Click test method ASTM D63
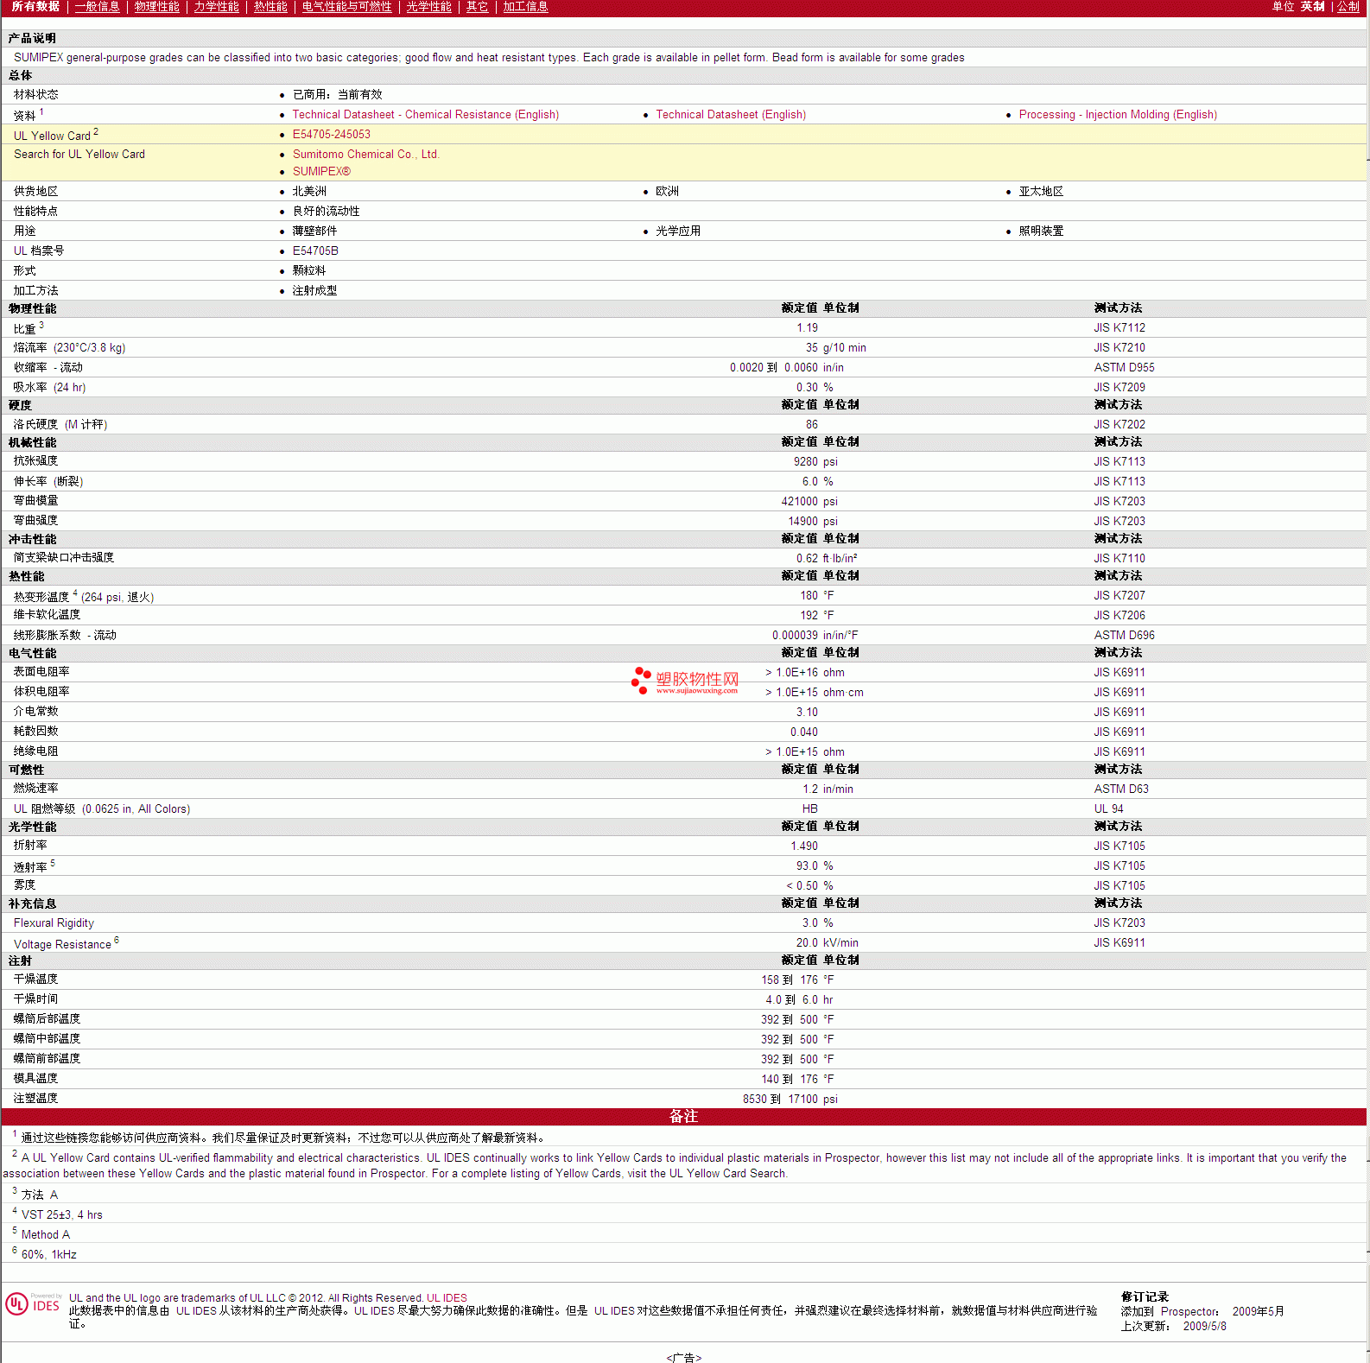Viewport: 1370px width, 1363px height. [1121, 789]
